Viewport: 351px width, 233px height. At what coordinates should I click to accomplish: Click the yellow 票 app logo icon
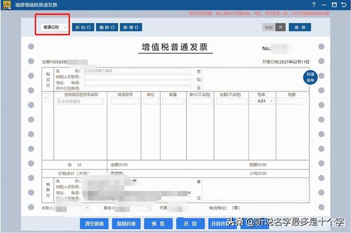point(7,5)
